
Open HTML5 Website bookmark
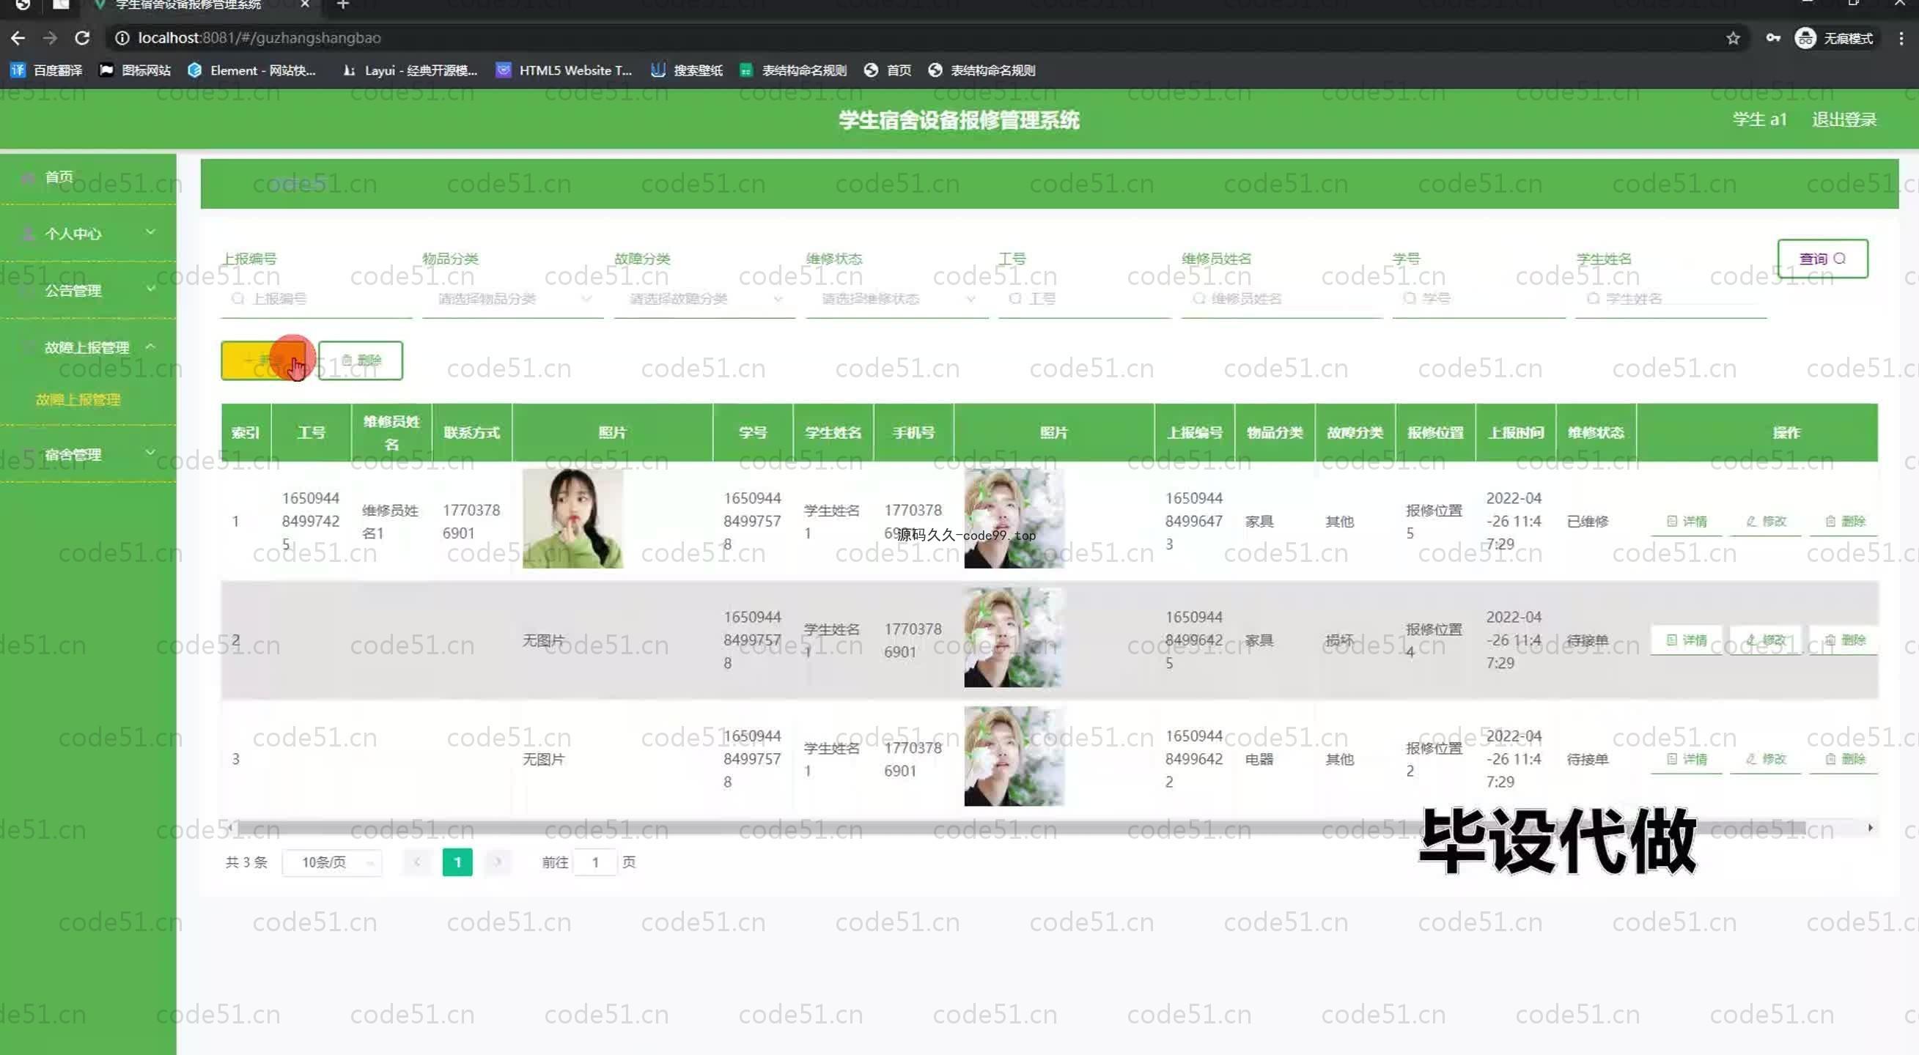point(564,70)
